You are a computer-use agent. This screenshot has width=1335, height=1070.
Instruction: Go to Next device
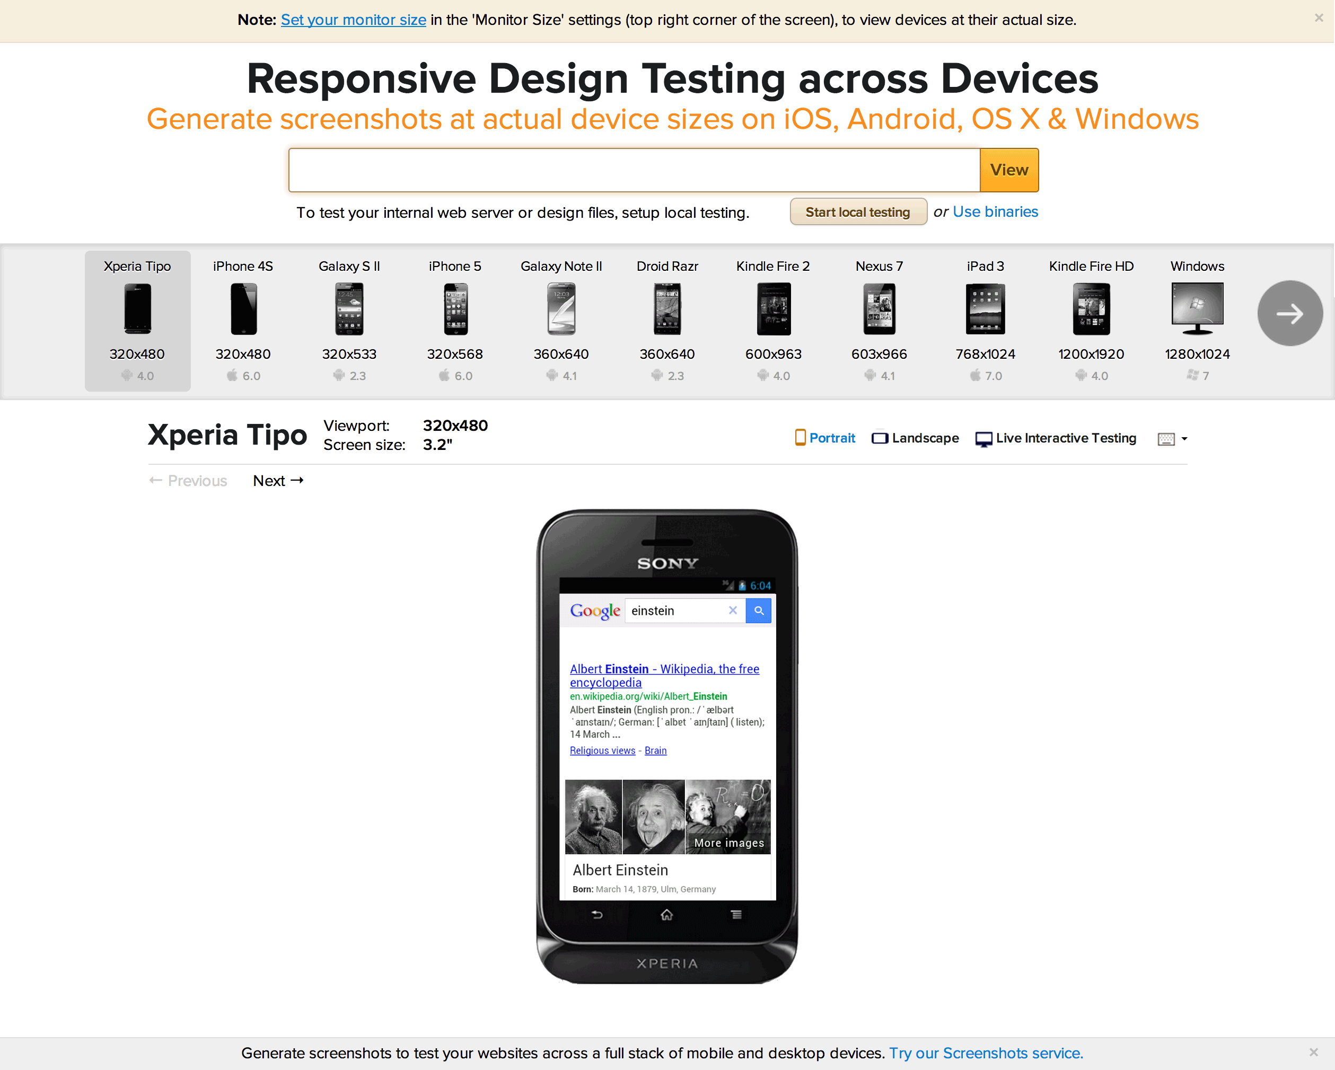[x=278, y=481]
